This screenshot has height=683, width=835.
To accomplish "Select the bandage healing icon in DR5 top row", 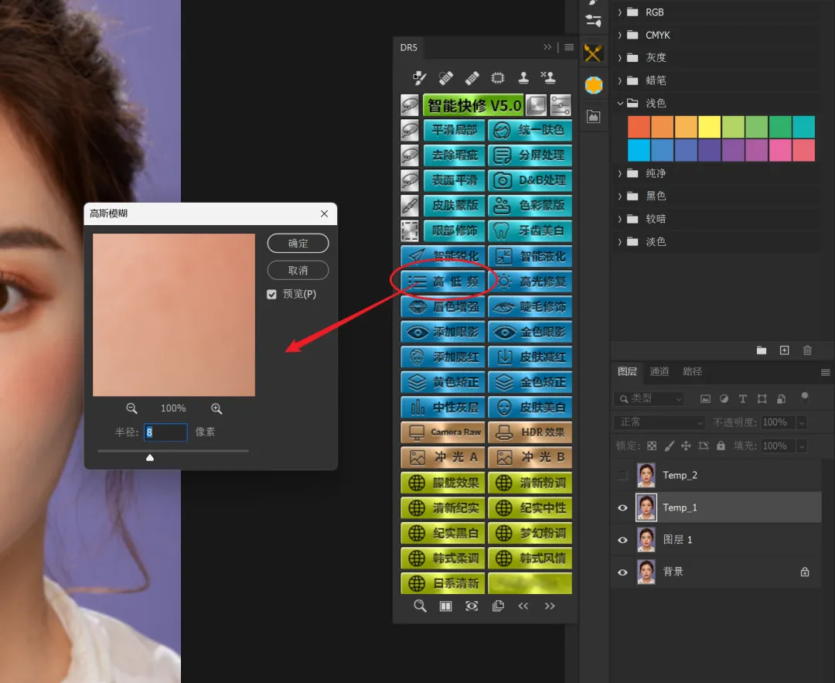I will 472,78.
